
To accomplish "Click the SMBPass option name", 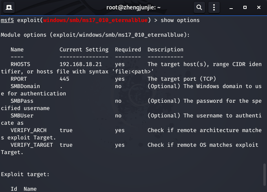I will click(22, 101).
